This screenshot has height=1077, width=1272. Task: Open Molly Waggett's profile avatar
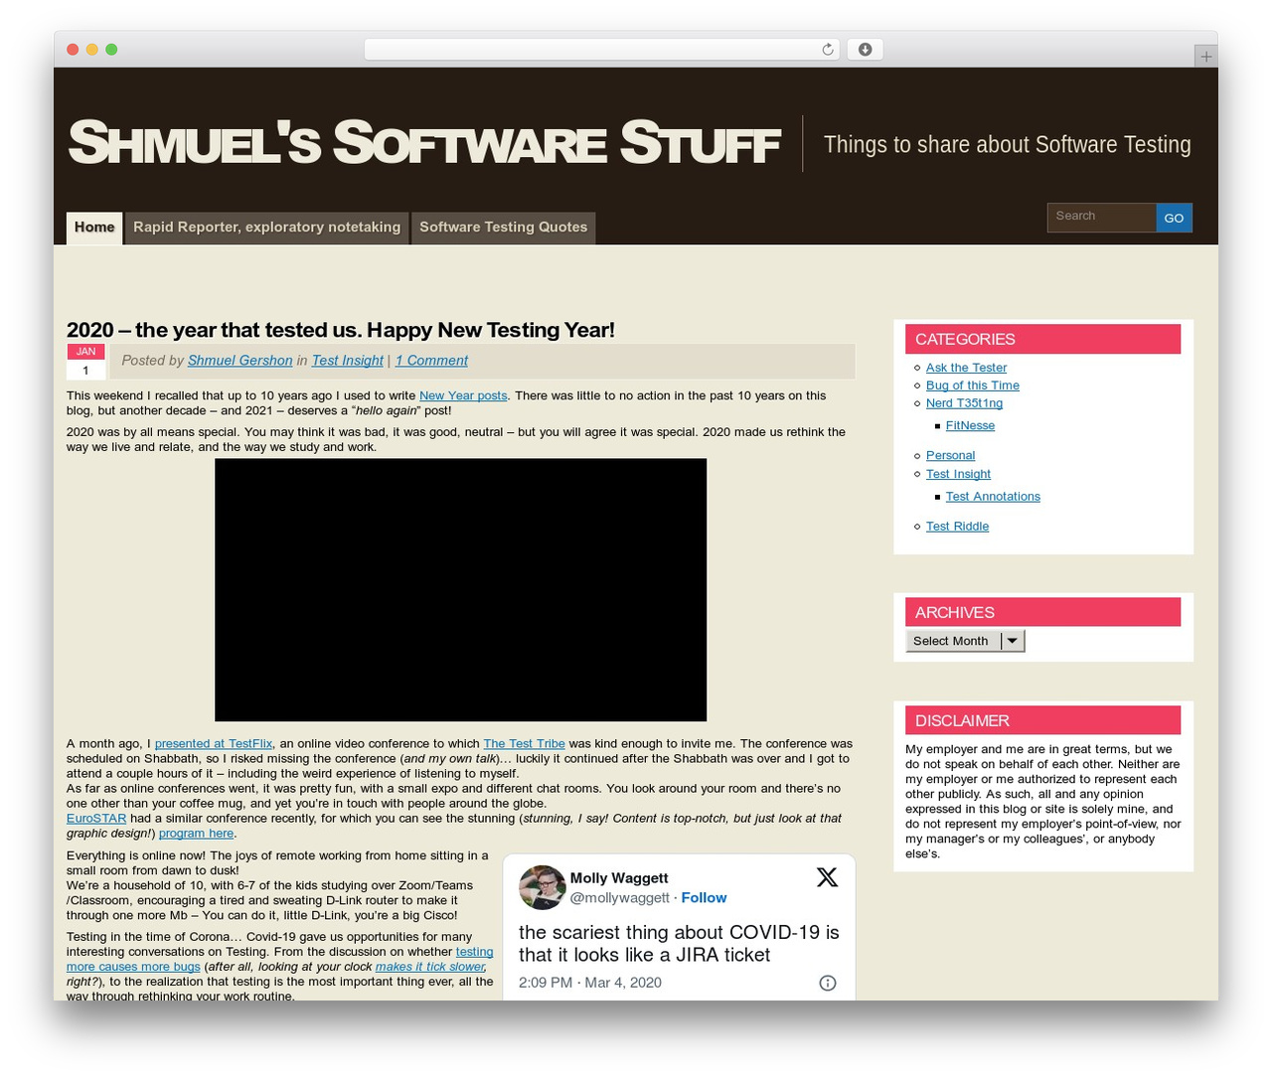point(542,887)
